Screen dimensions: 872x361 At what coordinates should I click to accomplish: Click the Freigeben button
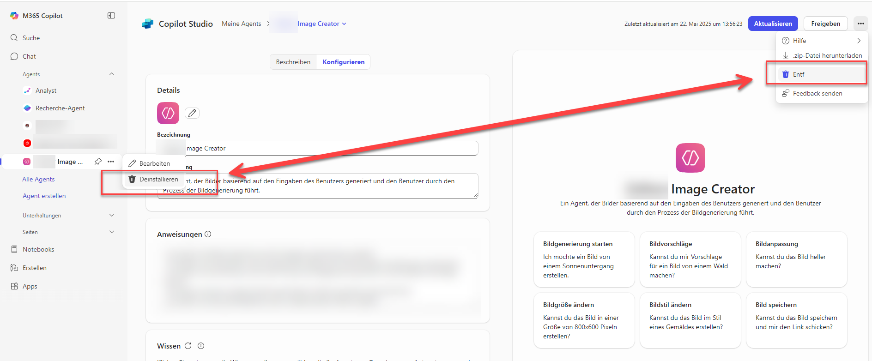pos(825,24)
